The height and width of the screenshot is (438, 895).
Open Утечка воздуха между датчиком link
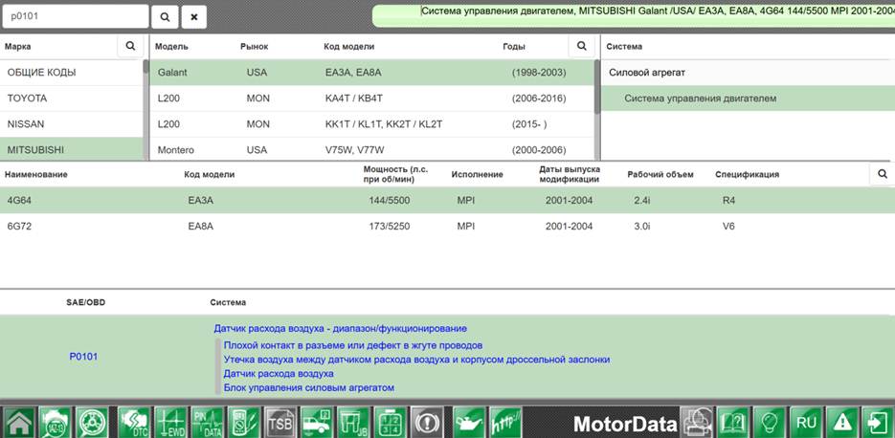(x=416, y=360)
